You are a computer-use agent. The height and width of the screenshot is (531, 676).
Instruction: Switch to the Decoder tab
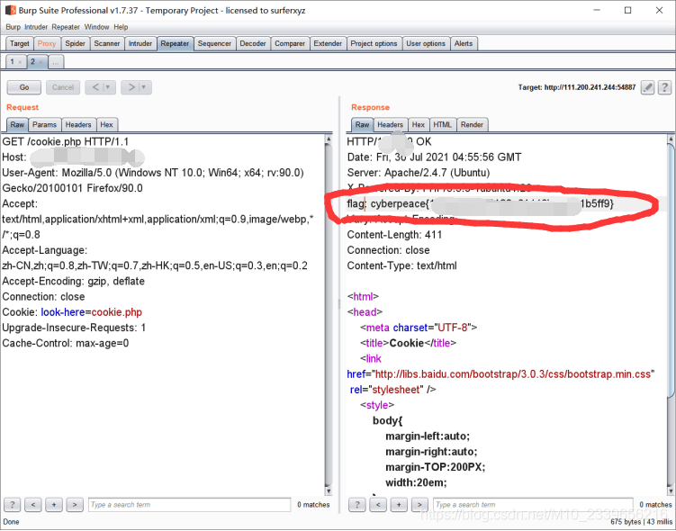(253, 43)
